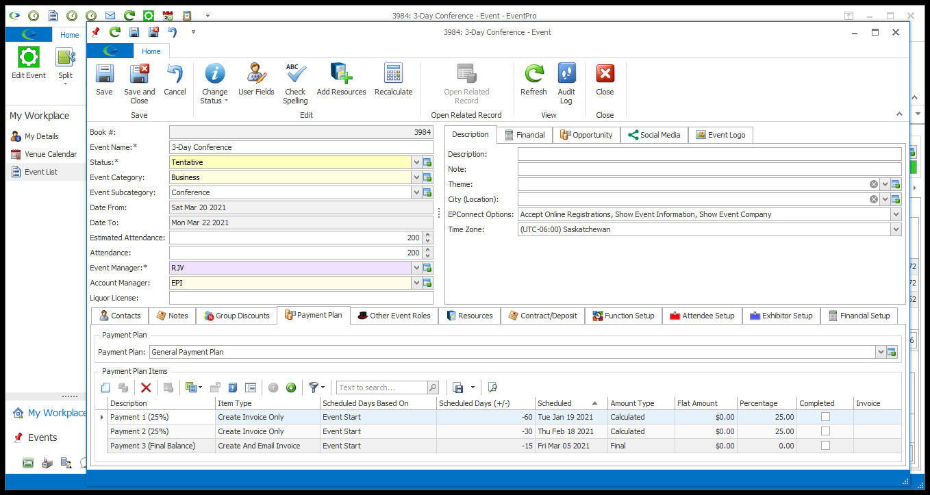The width and height of the screenshot is (930, 495).
Task: Click the save-layout disk icon in the items toolbar
Action: pyautogui.click(x=458, y=388)
